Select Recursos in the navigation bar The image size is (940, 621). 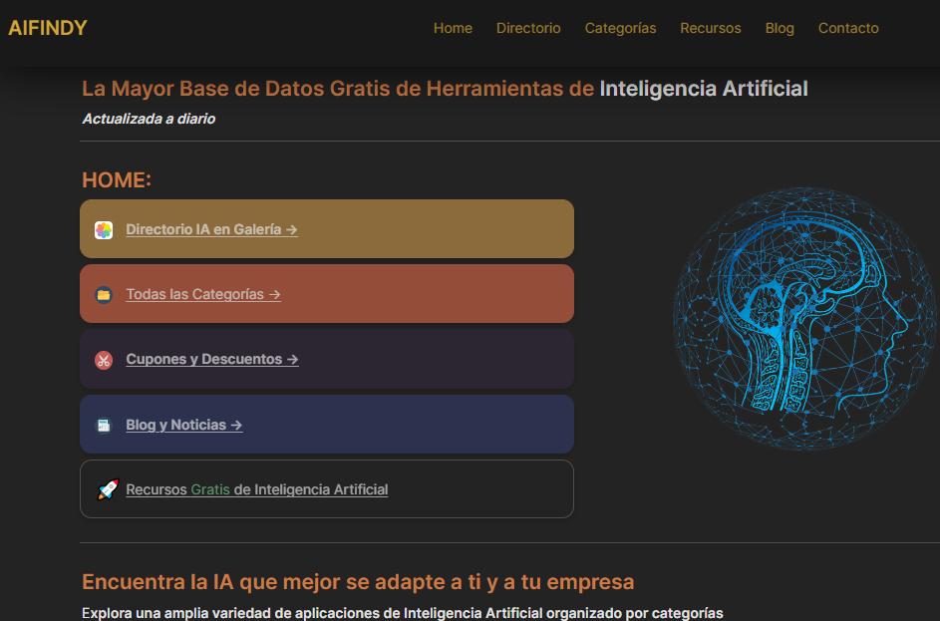tap(711, 28)
